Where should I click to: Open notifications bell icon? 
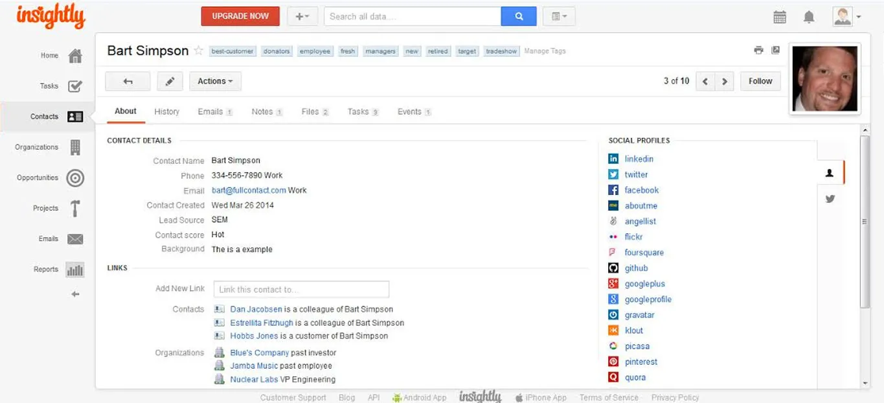[809, 17]
